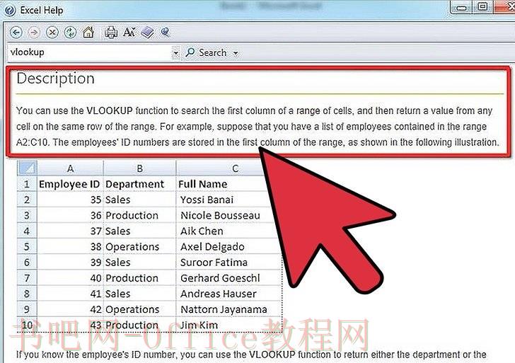The width and height of the screenshot is (515, 363).
Task: Click the Production cell in row 3
Action: click(139, 216)
